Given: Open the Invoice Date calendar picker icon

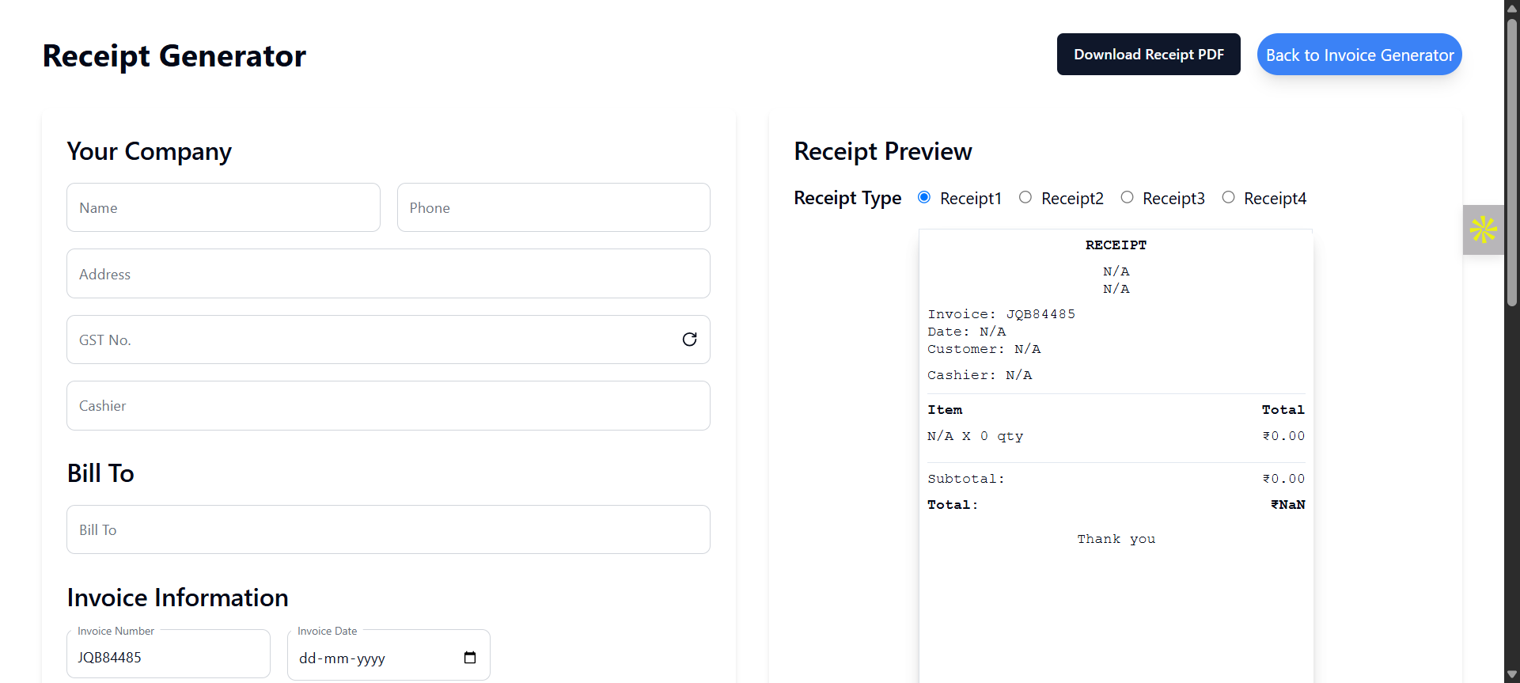Looking at the screenshot, I should (470, 658).
